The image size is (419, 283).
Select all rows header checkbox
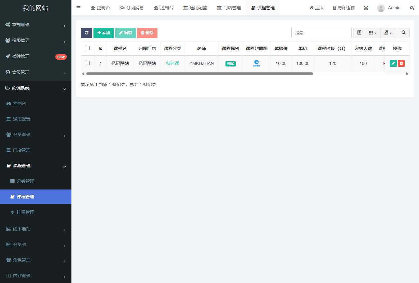[88, 48]
